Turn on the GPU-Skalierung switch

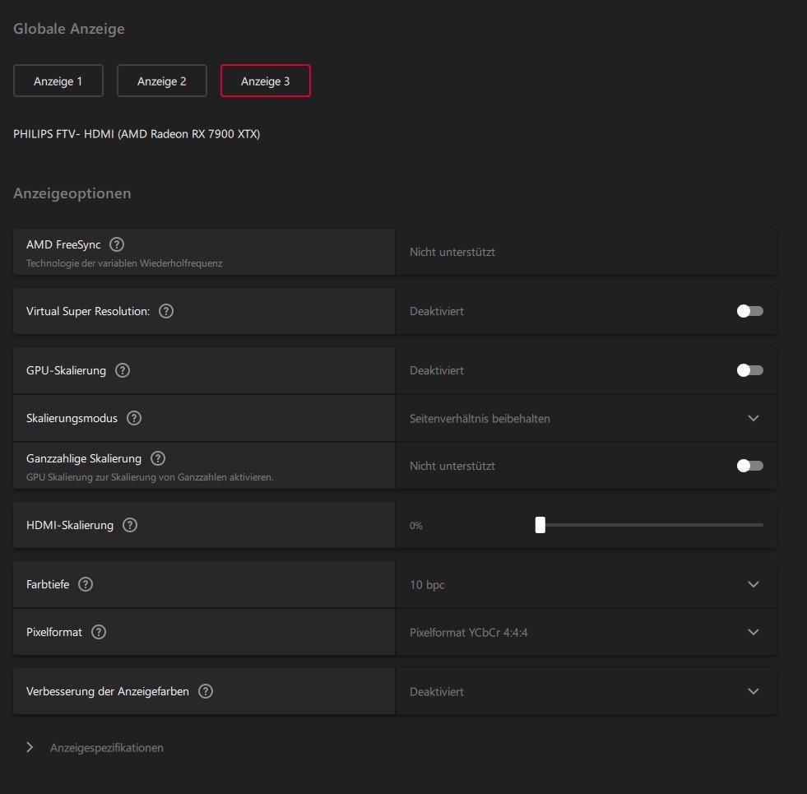[x=749, y=370]
